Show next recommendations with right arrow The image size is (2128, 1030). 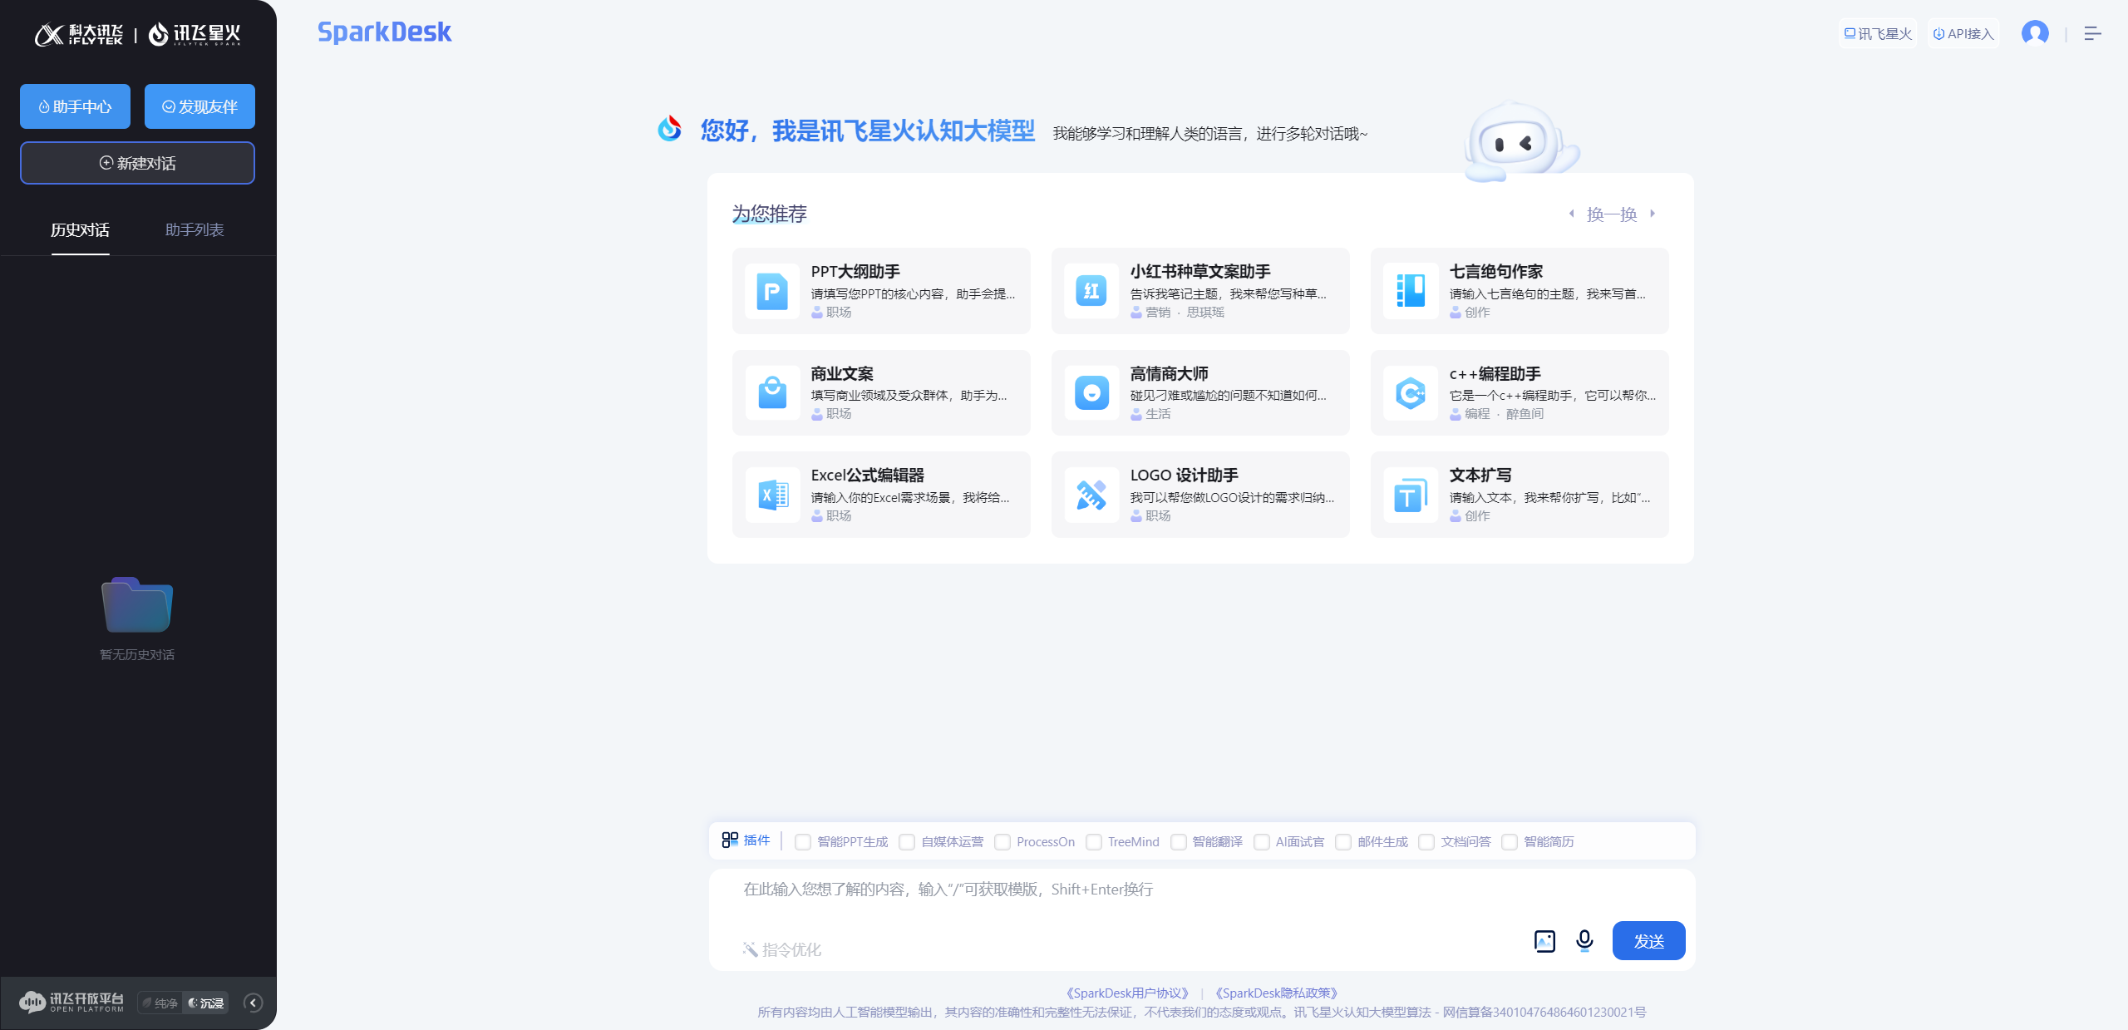(x=1653, y=214)
